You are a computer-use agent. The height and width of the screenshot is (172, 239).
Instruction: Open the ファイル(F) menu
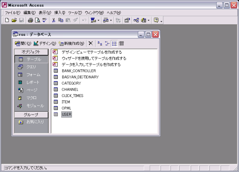point(12,13)
